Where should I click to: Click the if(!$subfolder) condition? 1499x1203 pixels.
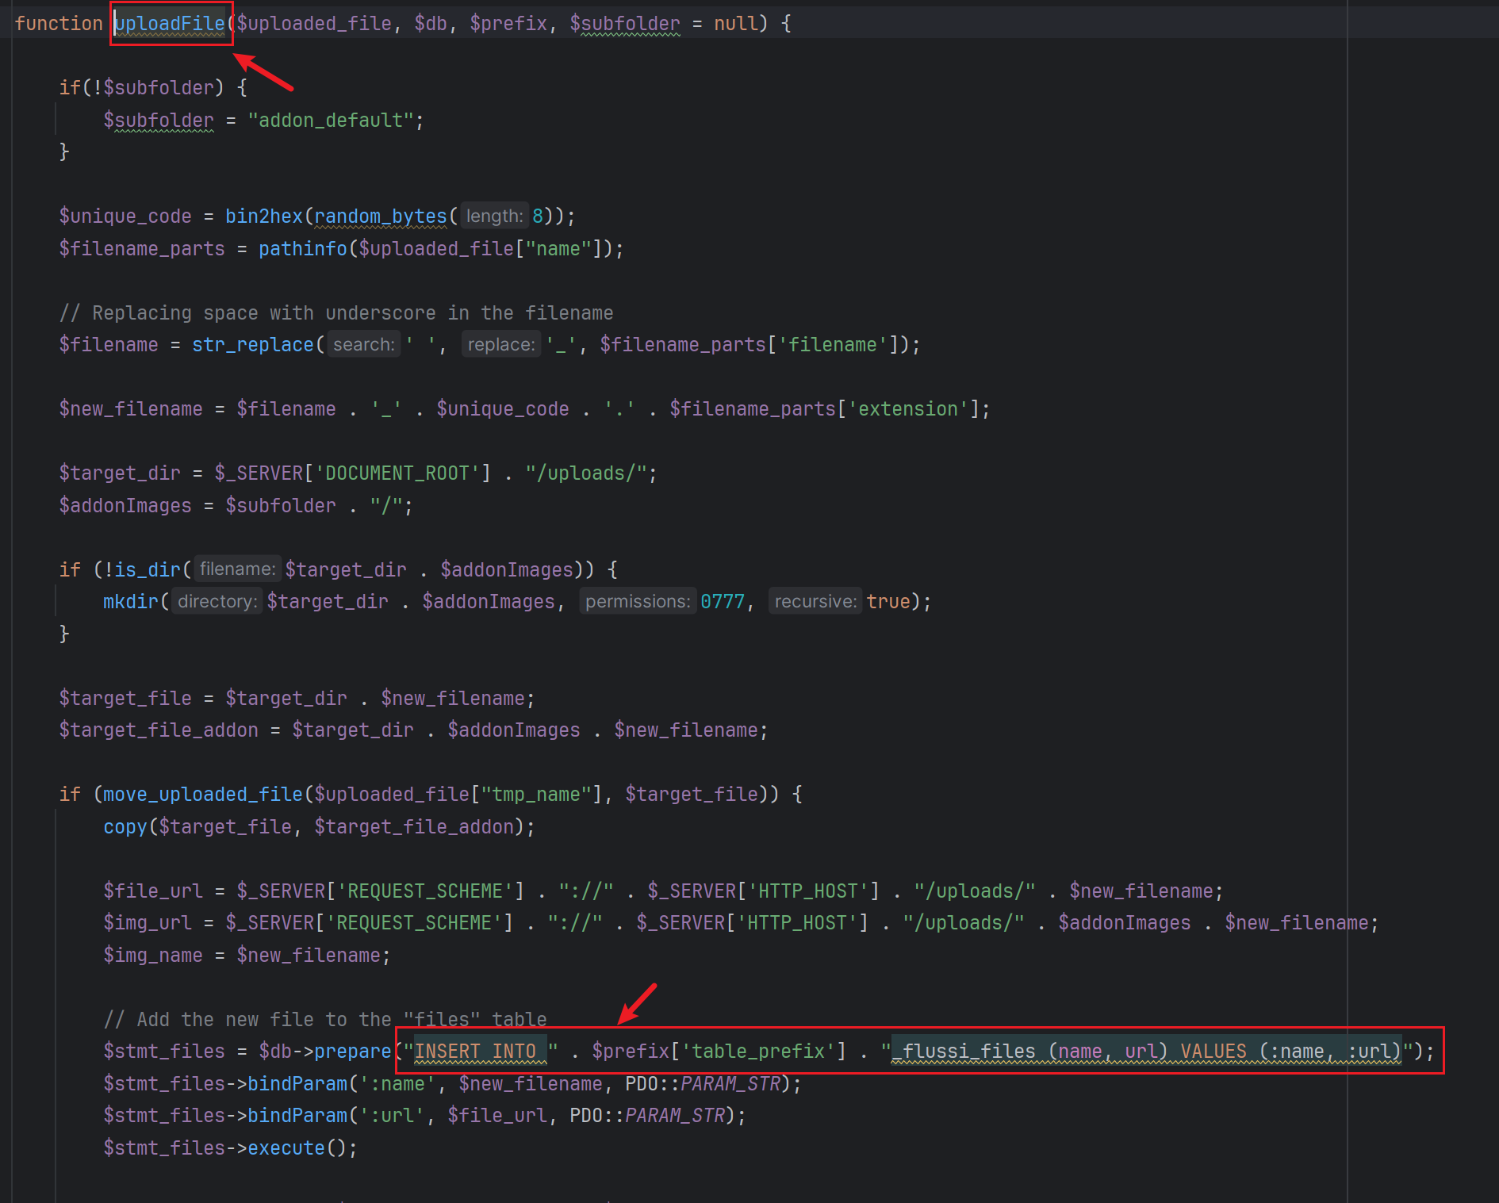(x=141, y=88)
